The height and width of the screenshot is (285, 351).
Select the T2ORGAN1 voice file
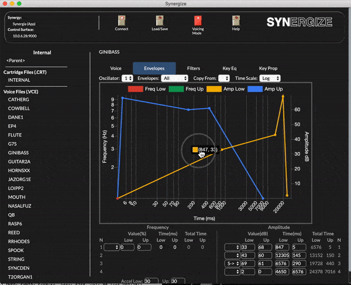[20, 277]
